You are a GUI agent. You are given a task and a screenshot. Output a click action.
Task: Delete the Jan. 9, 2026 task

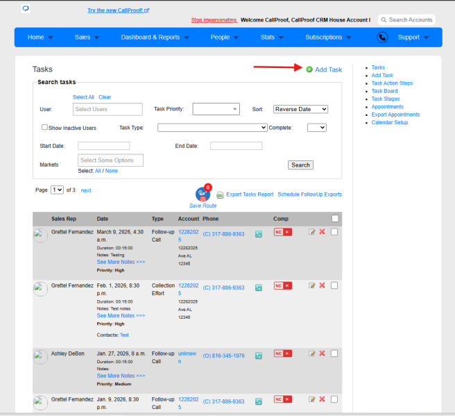tap(322, 399)
